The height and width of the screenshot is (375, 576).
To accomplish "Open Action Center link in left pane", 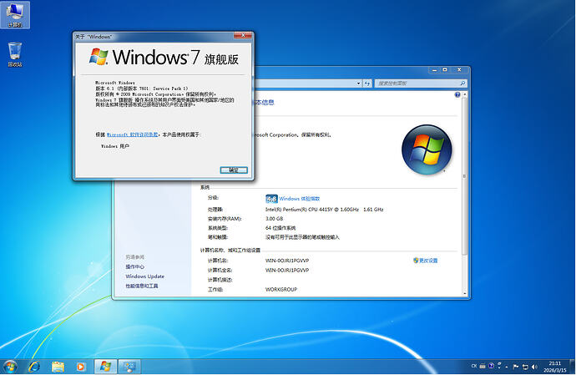I will coord(134,266).
